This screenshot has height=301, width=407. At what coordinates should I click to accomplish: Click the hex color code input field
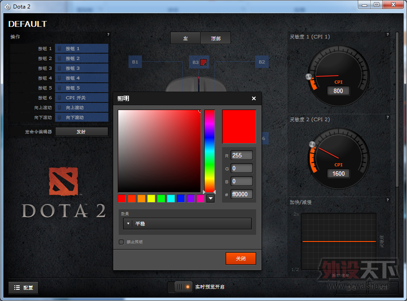[241, 194]
